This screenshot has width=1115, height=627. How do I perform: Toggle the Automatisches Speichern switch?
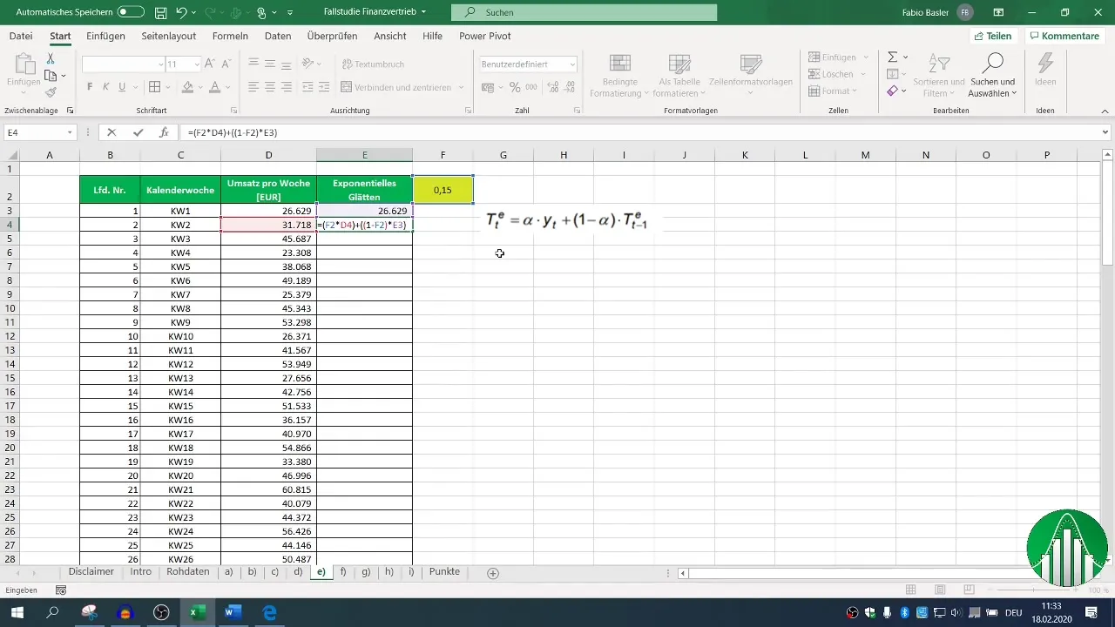pos(131,12)
